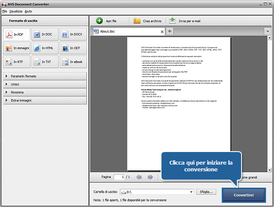The width and height of the screenshot is (274, 207).
Task: Click preview scrollbar down arrow
Action: 269,170
